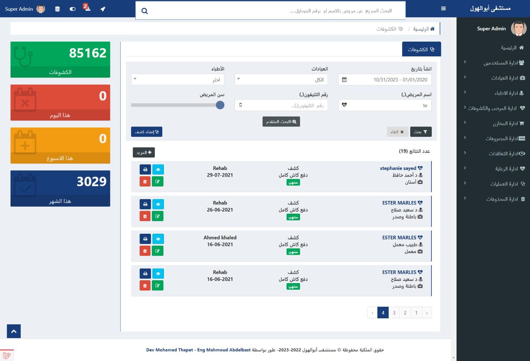Print stephanie sayed's examination record
530x361 pixels.
(145, 170)
